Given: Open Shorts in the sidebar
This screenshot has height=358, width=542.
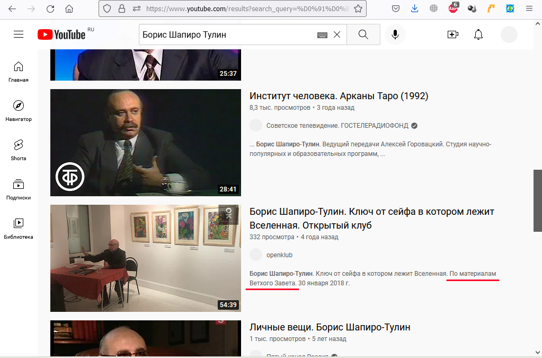Looking at the screenshot, I should tap(19, 150).
